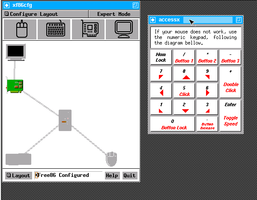The height and width of the screenshot is (200, 257).
Task: Click the Button Release key
Action: [x=207, y=124]
